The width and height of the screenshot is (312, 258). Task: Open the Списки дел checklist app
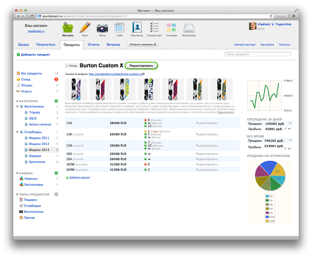(154, 29)
